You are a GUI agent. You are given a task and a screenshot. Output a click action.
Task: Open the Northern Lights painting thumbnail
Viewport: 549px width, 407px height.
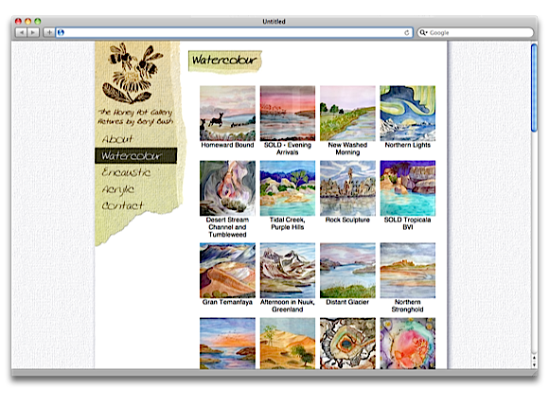(x=408, y=114)
